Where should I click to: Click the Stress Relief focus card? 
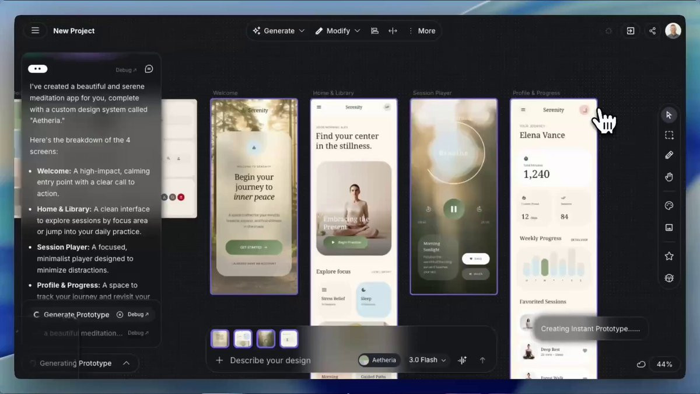(334, 299)
